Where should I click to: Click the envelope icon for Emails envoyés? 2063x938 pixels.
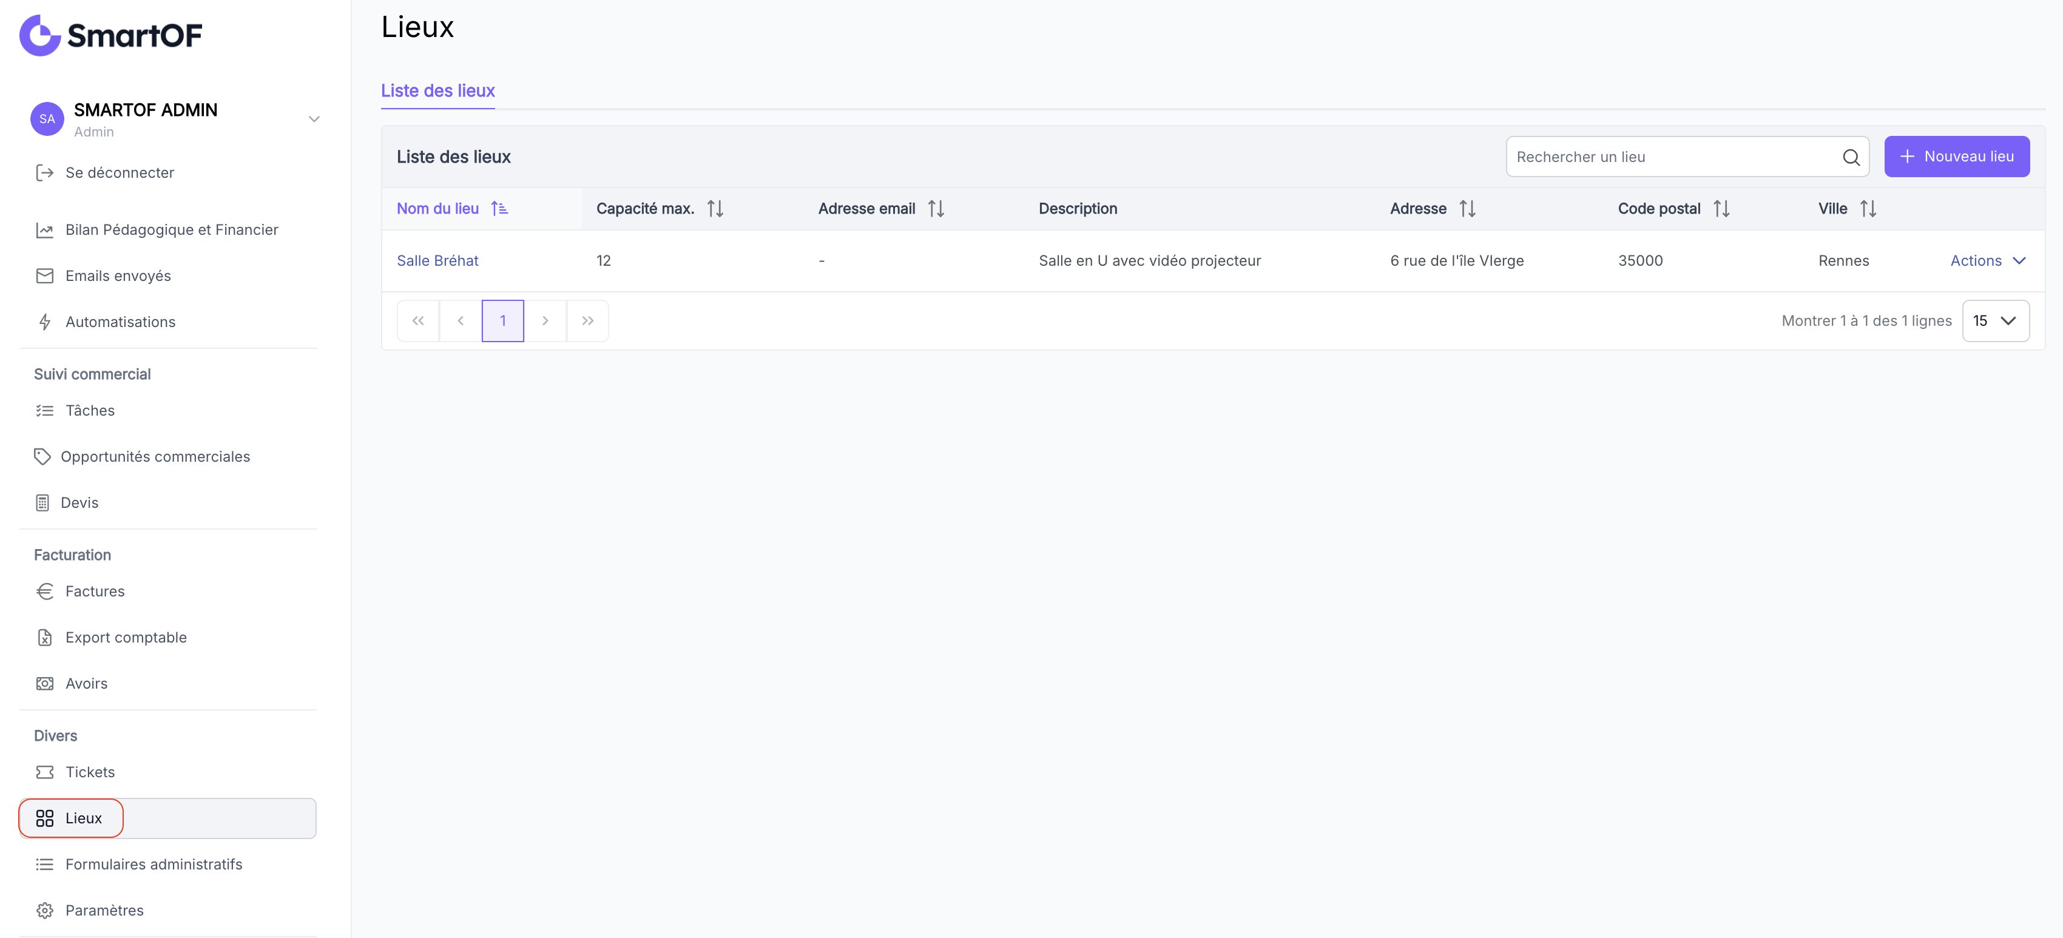point(45,276)
